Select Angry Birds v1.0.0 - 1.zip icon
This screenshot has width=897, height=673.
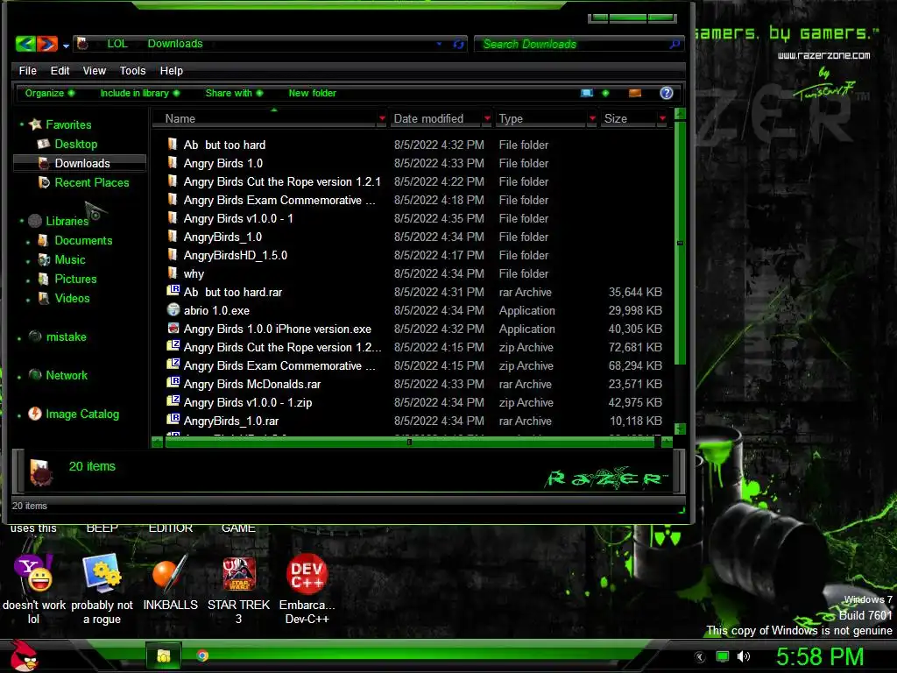[x=173, y=401]
